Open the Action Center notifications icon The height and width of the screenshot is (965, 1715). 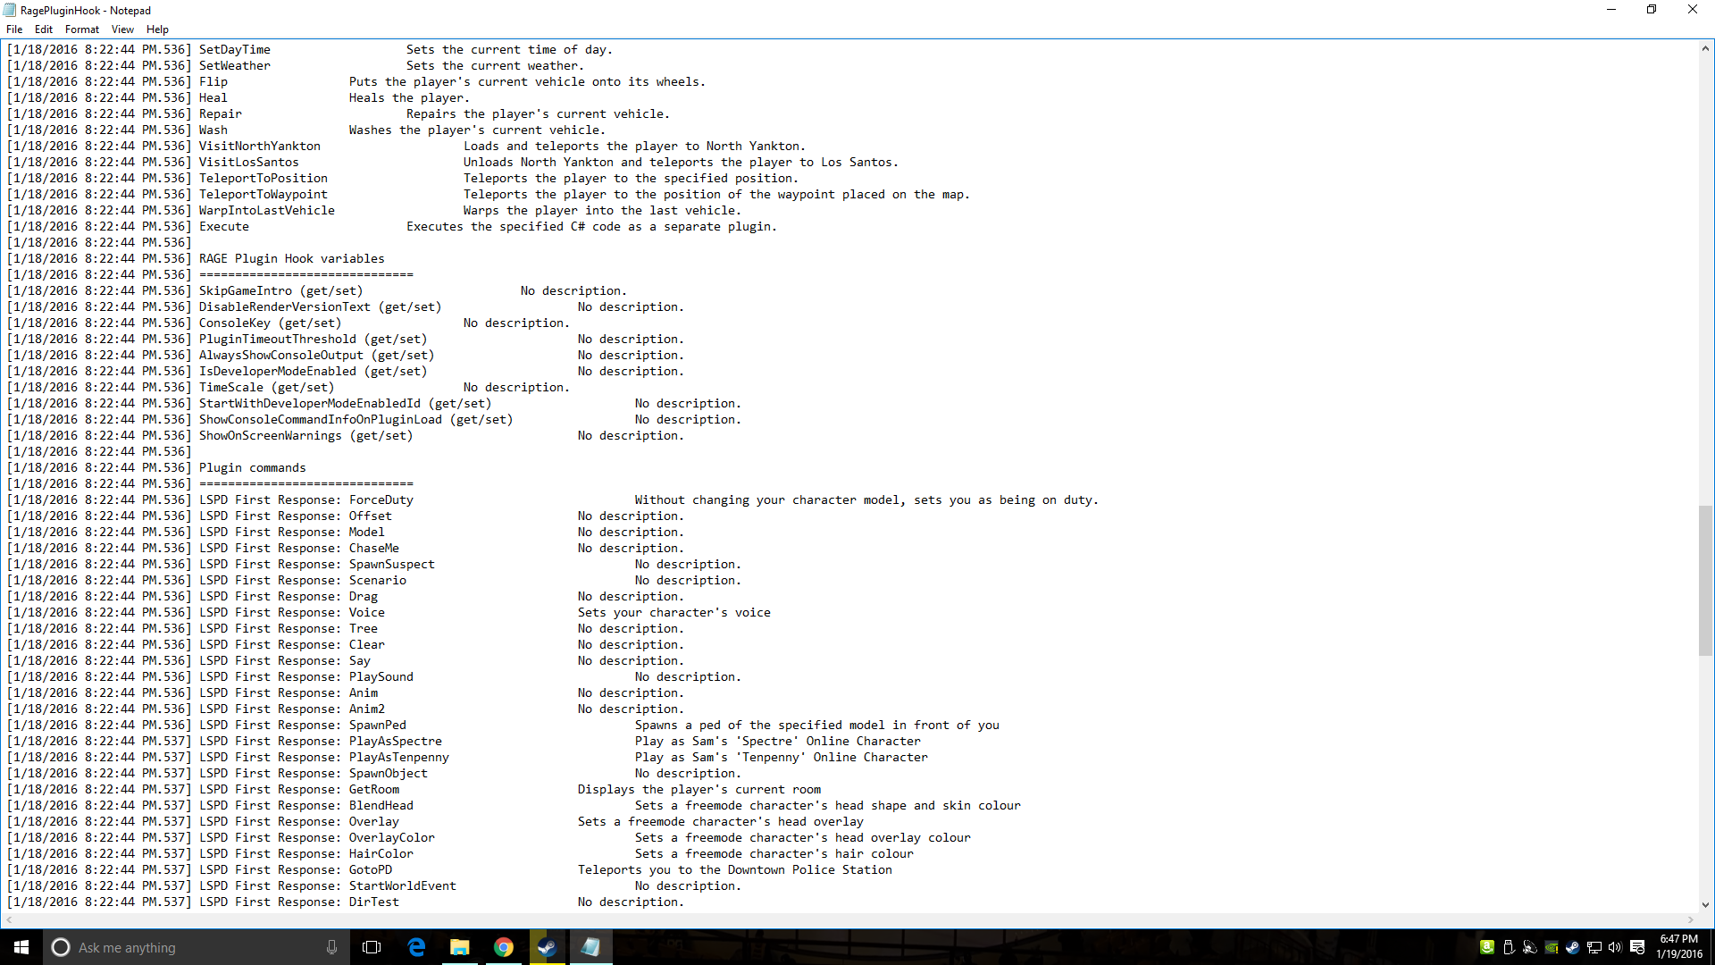tap(1637, 947)
